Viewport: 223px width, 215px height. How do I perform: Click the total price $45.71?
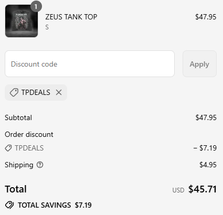click(203, 189)
